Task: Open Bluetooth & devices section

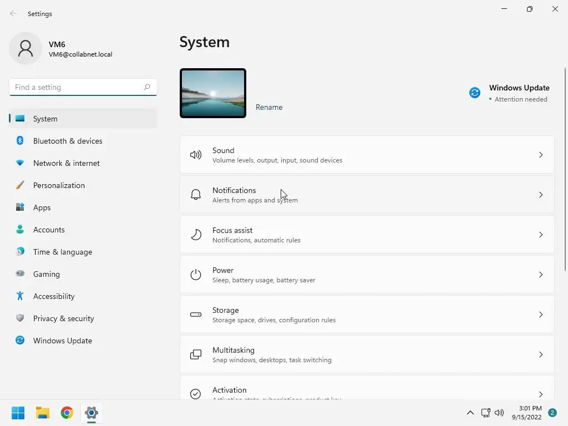Action: pos(83,141)
